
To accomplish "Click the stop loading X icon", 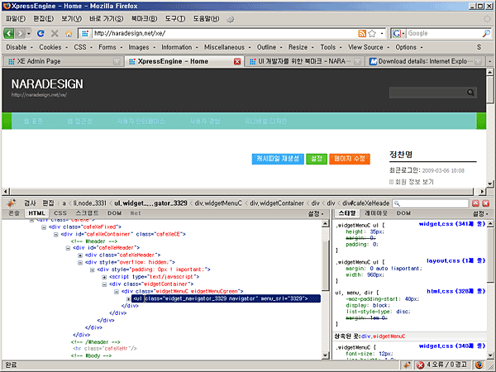I will (x=55, y=33).
